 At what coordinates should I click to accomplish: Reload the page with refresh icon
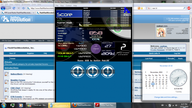pos(14,8)
